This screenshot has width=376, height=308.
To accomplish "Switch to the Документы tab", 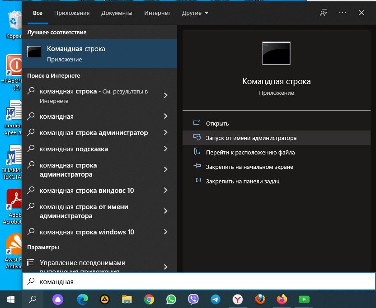I will (x=117, y=13).
